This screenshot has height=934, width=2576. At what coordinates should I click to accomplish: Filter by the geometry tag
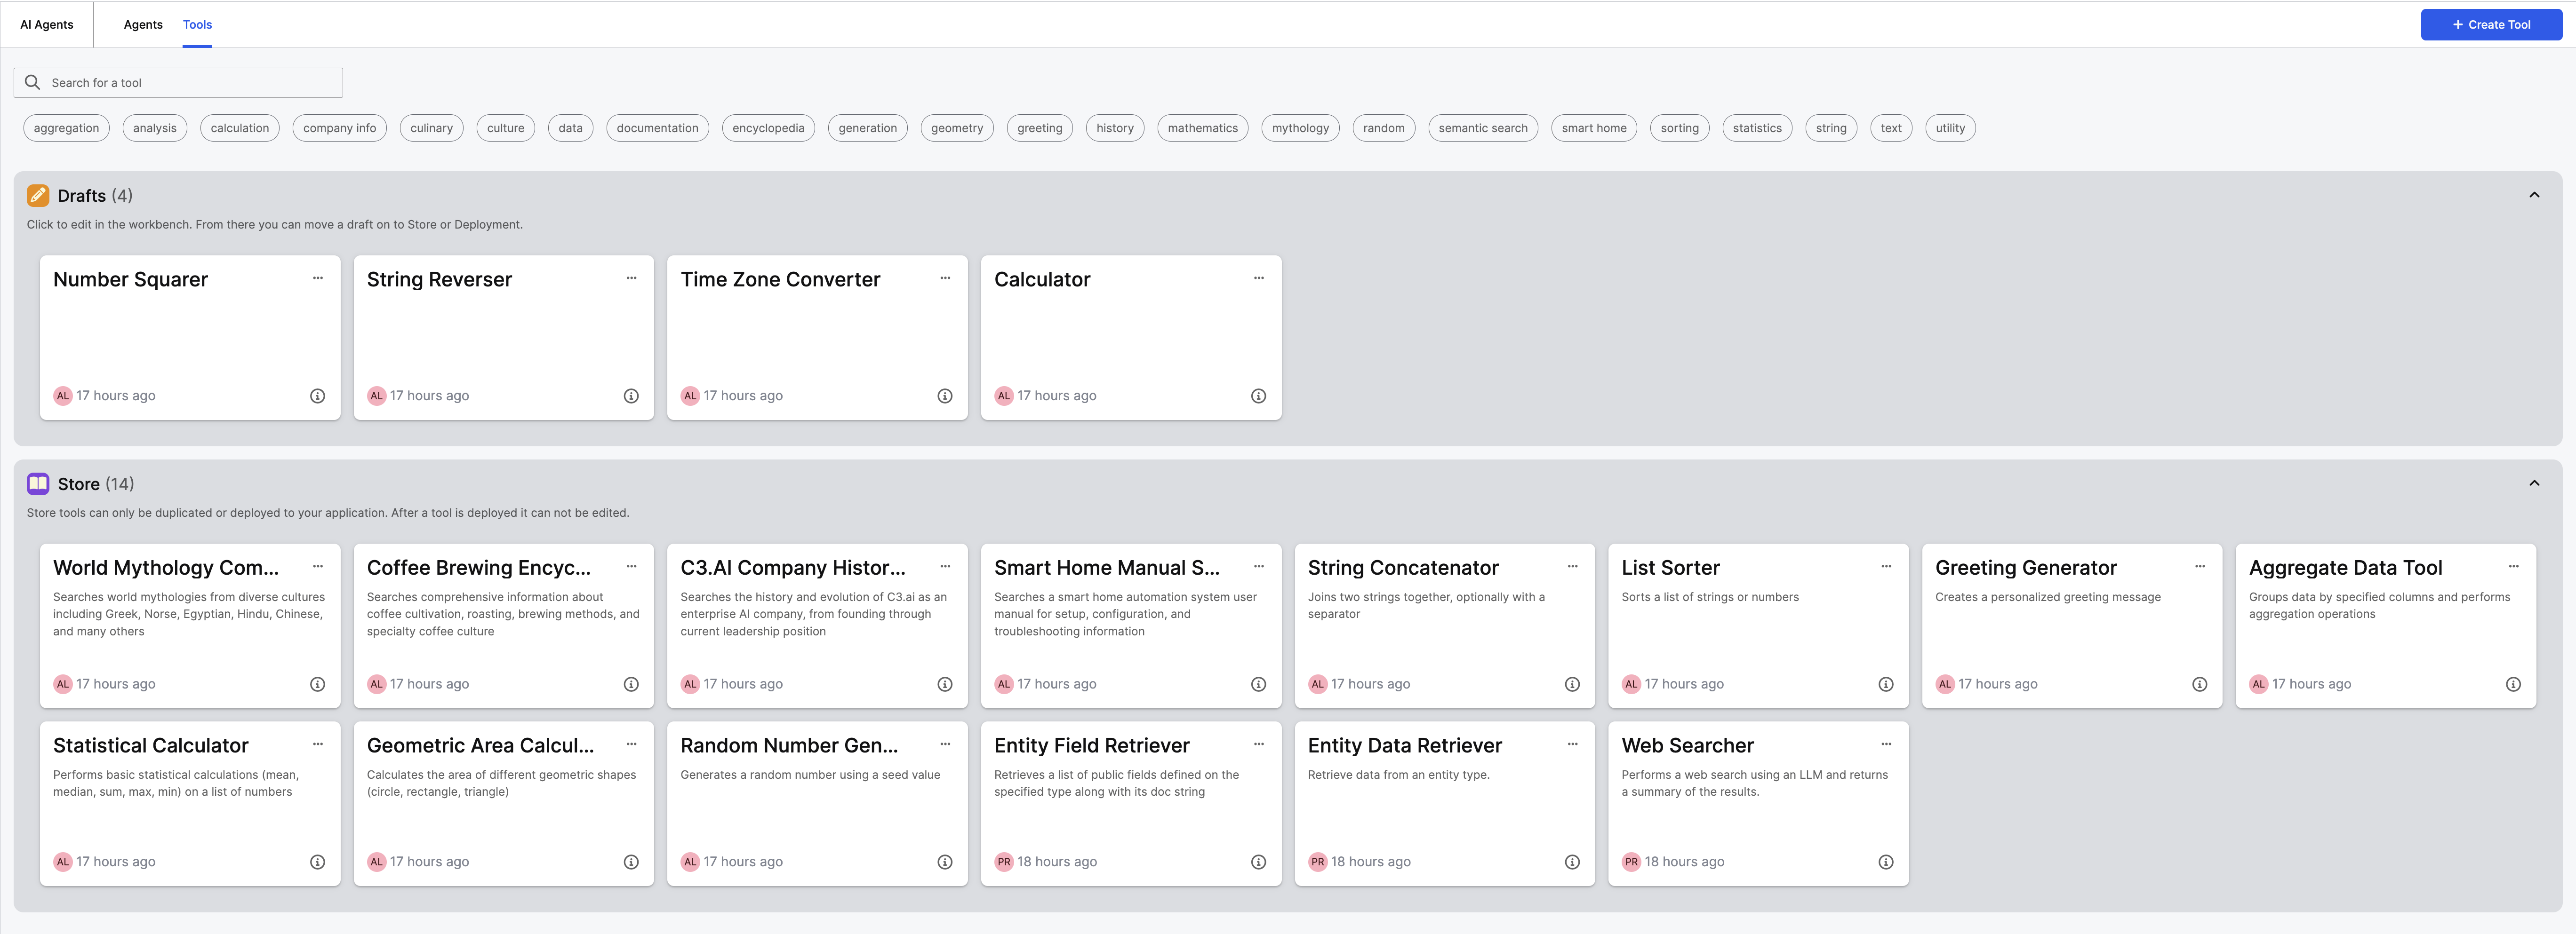[x=957, y=128]
